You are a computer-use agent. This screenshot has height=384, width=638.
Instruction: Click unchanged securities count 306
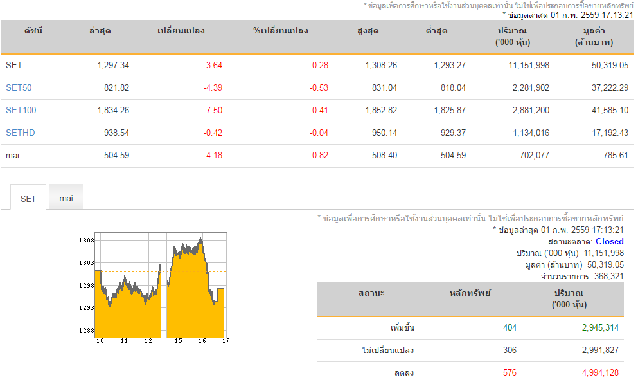pyautogui.click(x=510, y=350)
